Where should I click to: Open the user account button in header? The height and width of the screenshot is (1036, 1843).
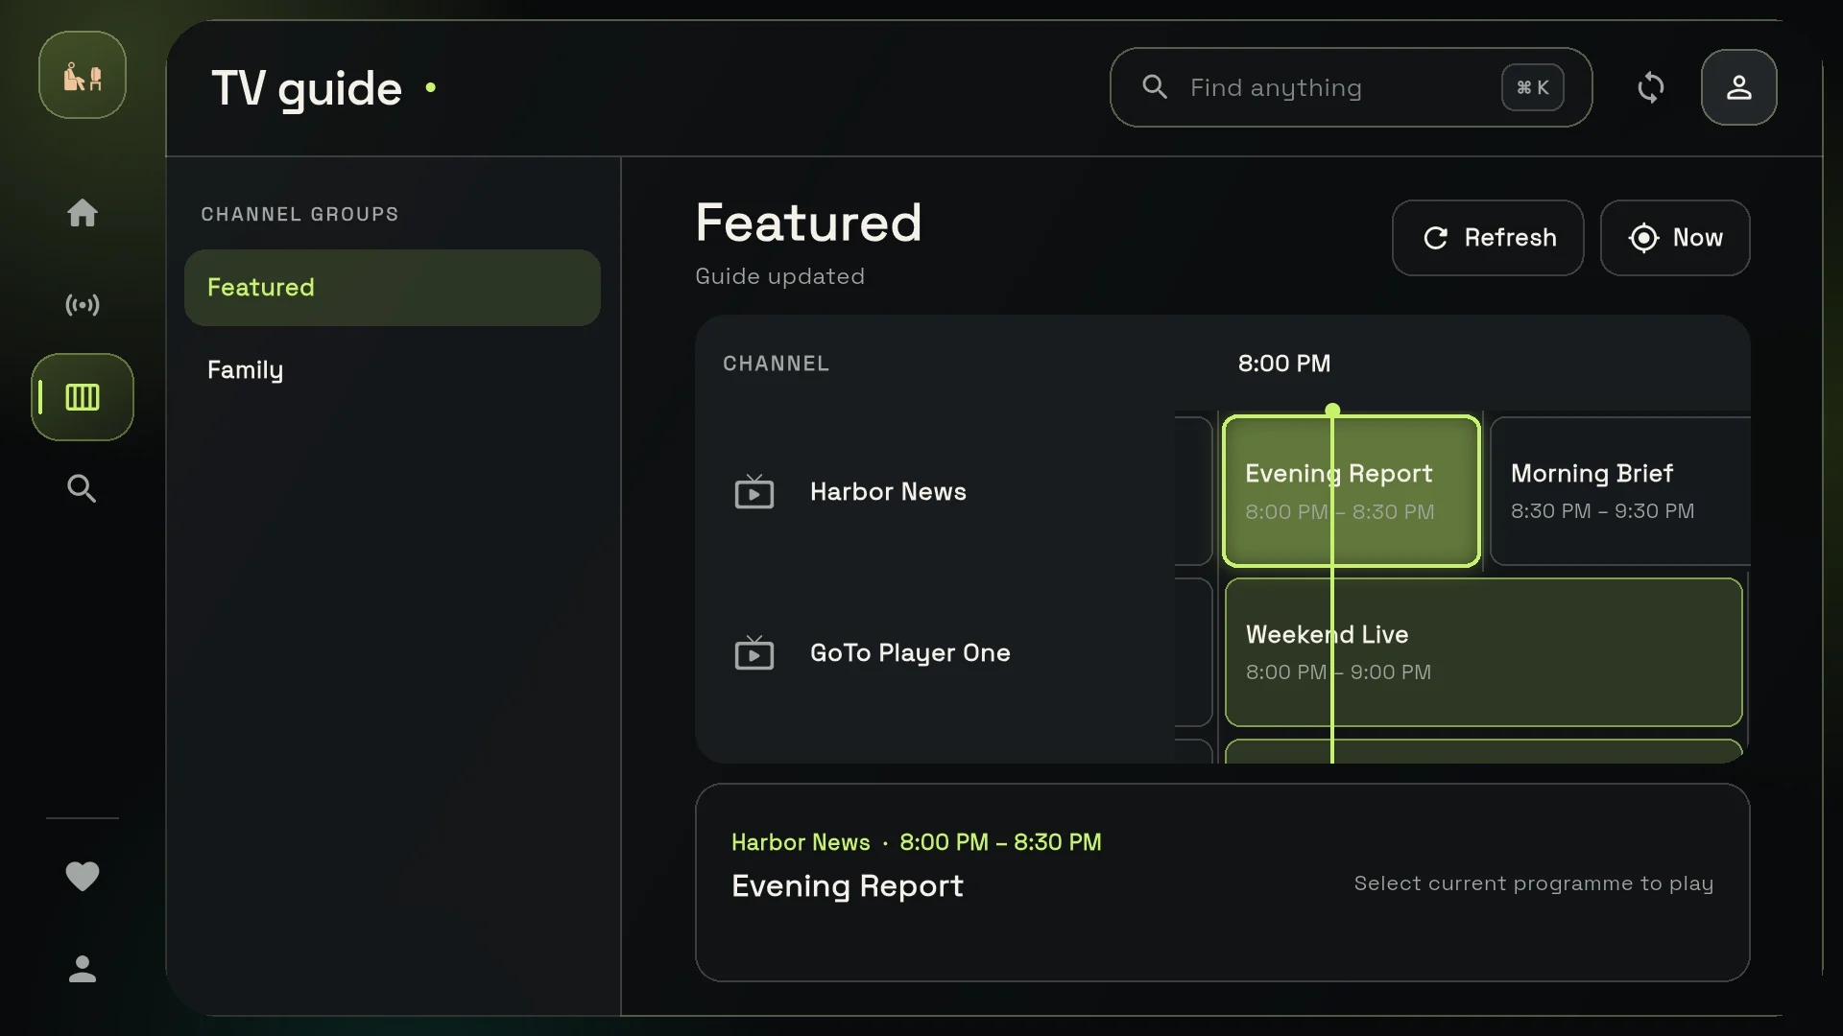[x=1739, y=87]
